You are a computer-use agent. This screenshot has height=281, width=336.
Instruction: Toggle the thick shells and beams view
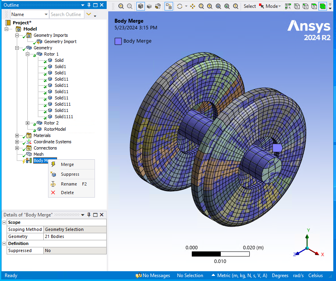[158, 6]
